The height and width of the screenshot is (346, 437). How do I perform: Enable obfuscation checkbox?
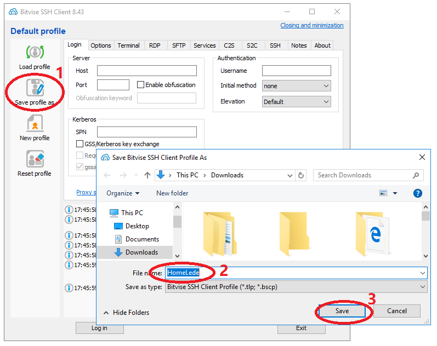click(x=140, y=85)
